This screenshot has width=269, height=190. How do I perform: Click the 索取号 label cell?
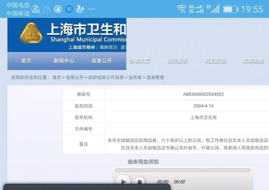pos(83,95)
